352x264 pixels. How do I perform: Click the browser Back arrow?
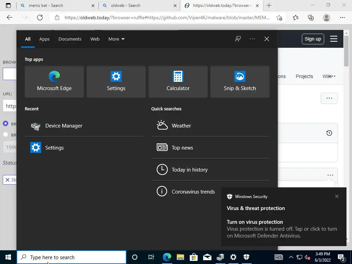pyautogui.click(x=10, y=18)
